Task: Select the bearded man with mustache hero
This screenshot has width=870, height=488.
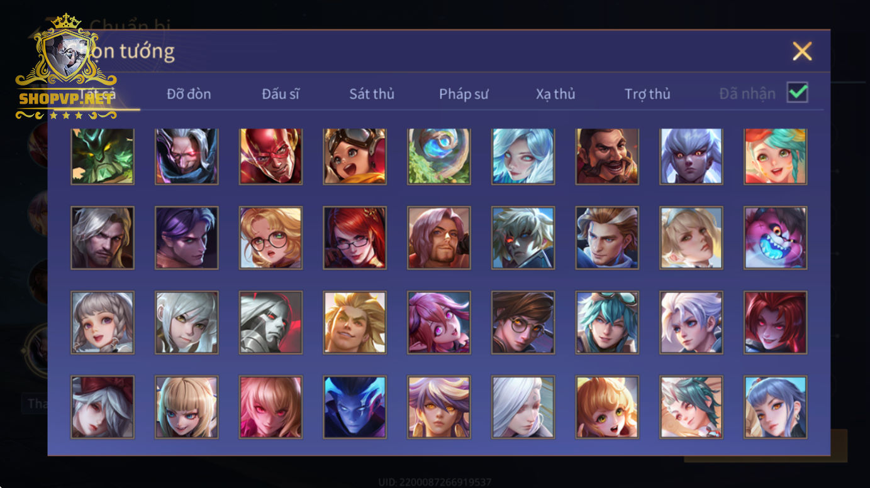Action: point(607,156)
